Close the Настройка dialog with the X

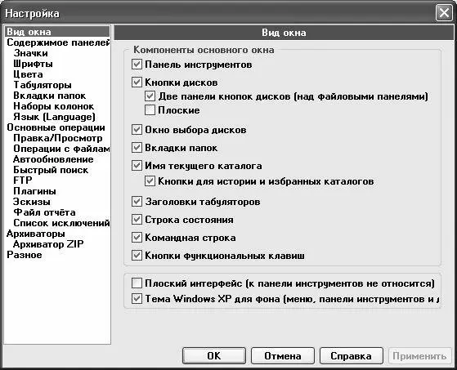pyautogui.click(x=444, y=13)
